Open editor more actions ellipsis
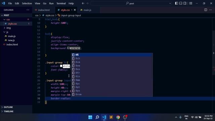Image resolution: width=215 pixels, height=121 pixels. pyautogui.click(x=211, y=10)
